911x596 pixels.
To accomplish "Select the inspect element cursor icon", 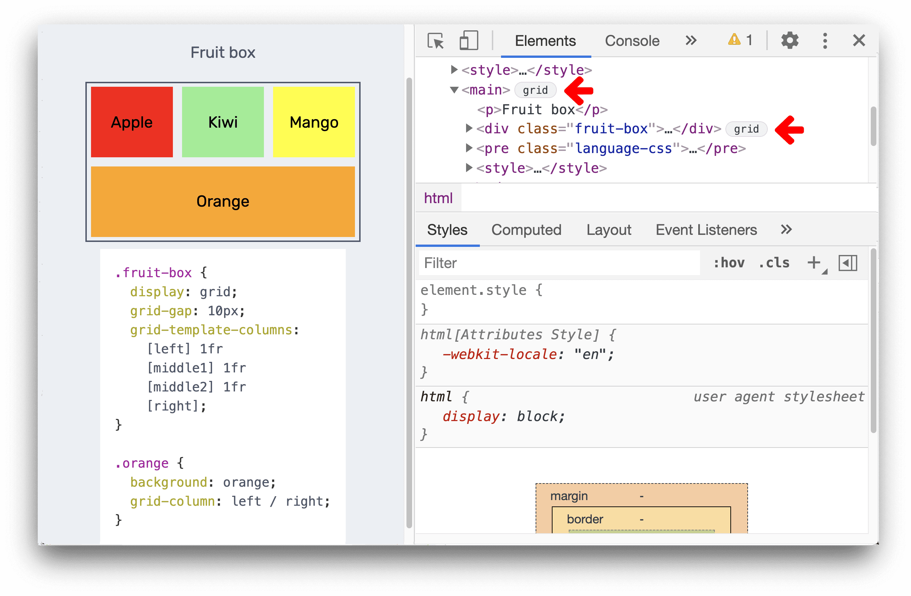I will (x=435, y=40).
